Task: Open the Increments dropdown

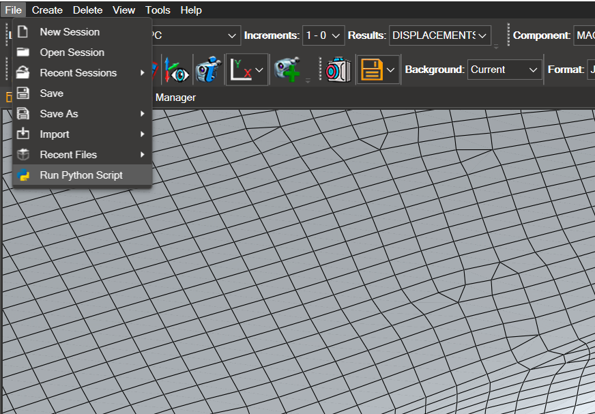Action: (x=323, y=35)
